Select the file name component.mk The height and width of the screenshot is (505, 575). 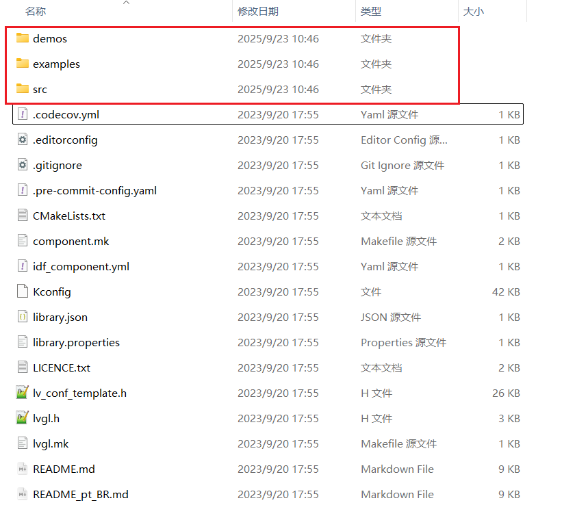[x=71, y=241]
